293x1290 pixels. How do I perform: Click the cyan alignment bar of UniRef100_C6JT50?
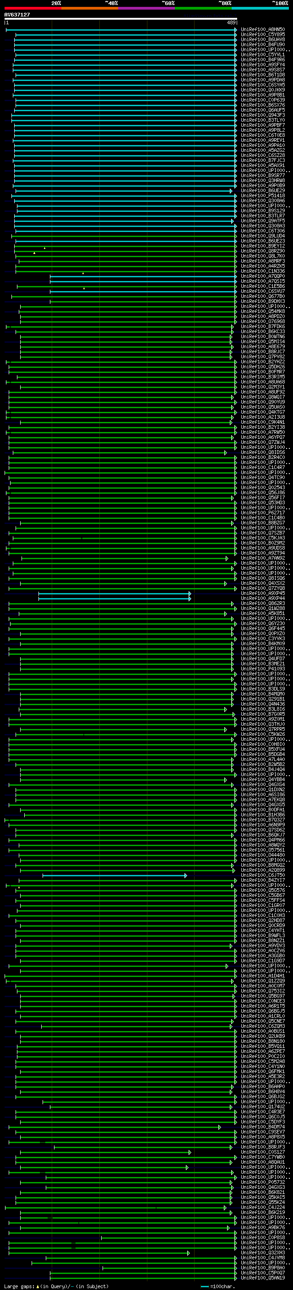tap(115, 875)
